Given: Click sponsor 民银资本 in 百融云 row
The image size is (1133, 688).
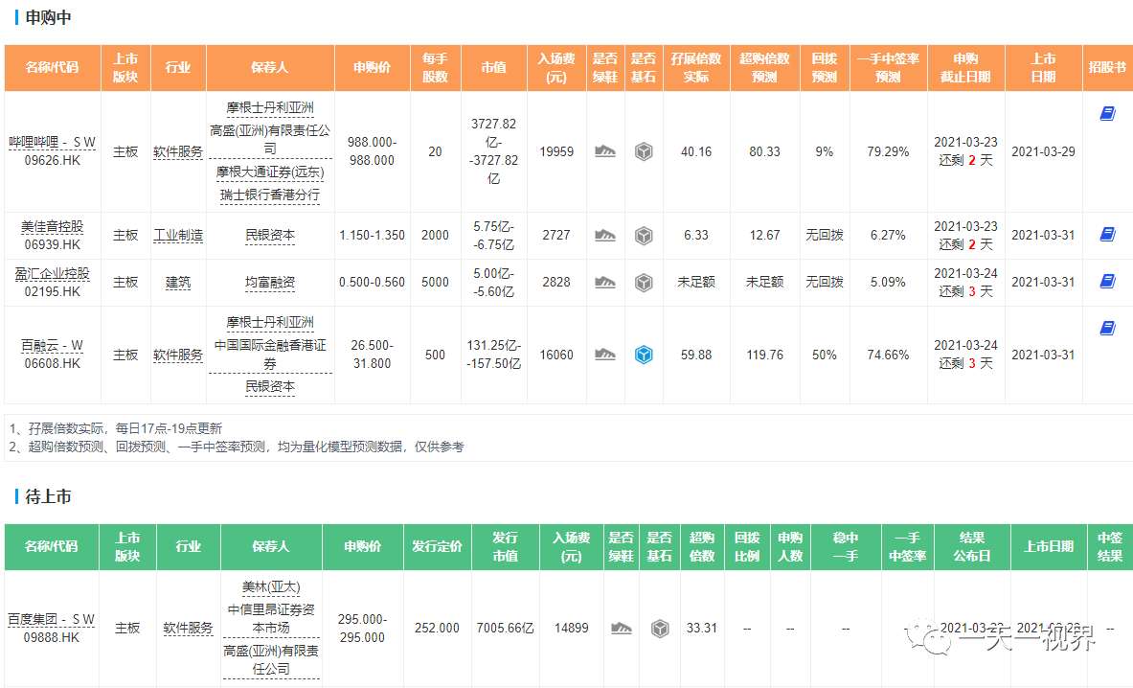Looking at the screenshot, I should coord(270,386).
